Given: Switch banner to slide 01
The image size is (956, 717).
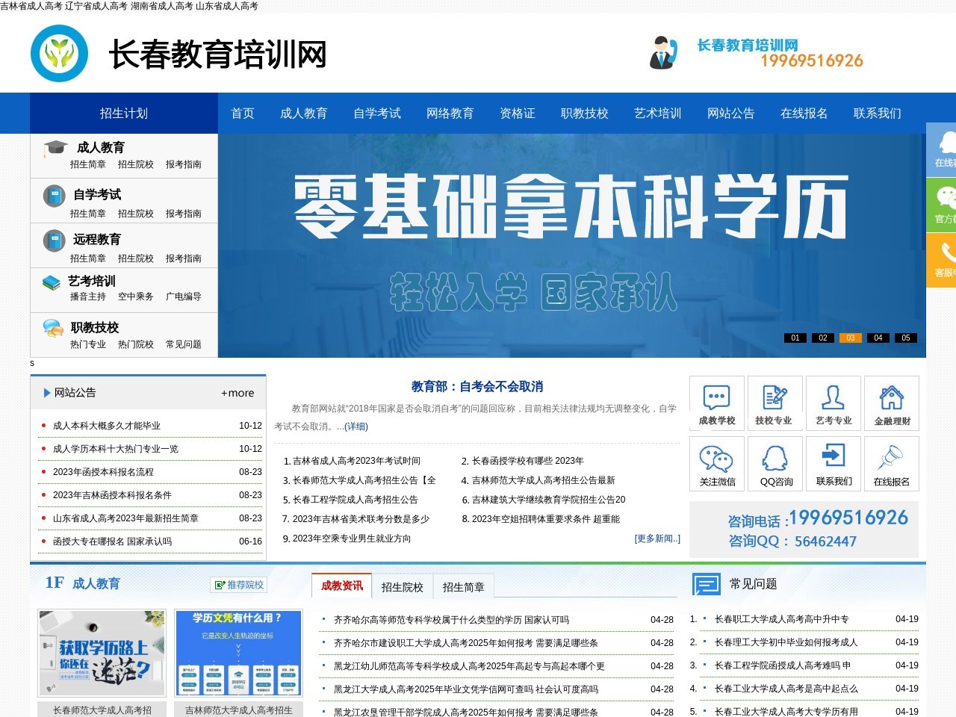Looking at the screenshot, I should click(x=795, y=338).
